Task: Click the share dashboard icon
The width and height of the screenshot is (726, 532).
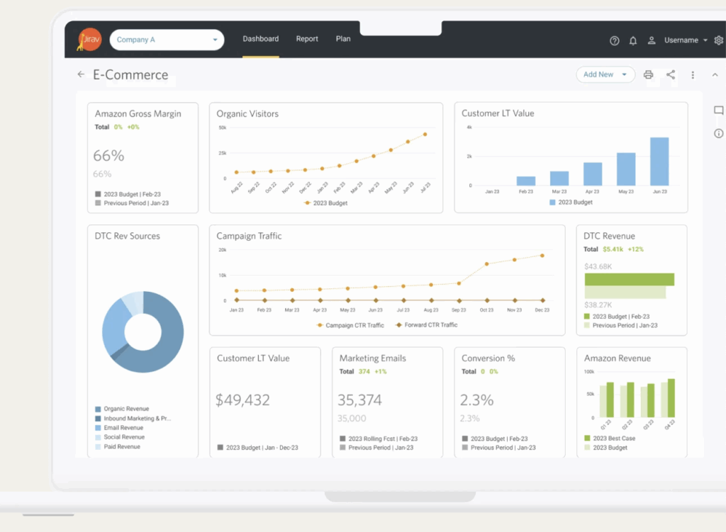Action: coord(671,74)
